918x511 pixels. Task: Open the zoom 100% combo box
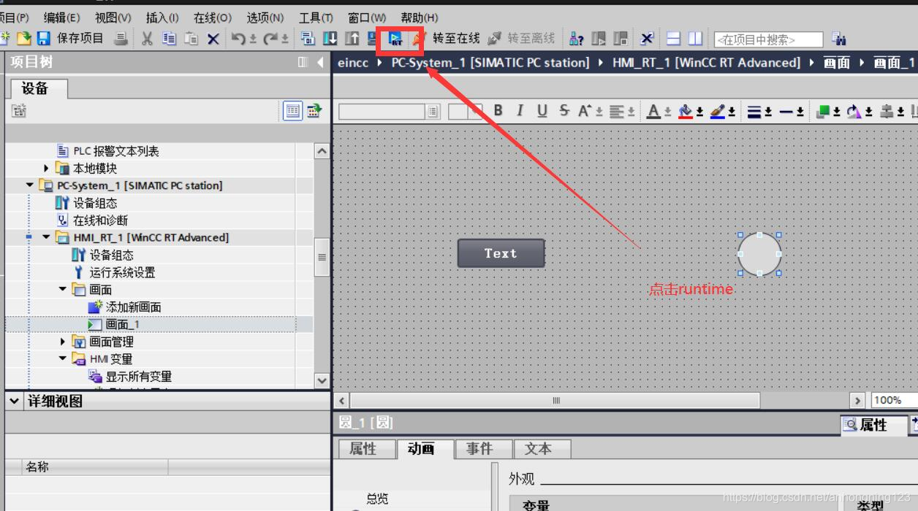point(894,400)
